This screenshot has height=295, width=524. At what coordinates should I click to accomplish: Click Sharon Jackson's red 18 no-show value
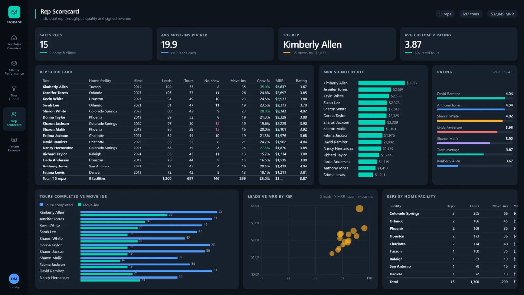point(217,124)
